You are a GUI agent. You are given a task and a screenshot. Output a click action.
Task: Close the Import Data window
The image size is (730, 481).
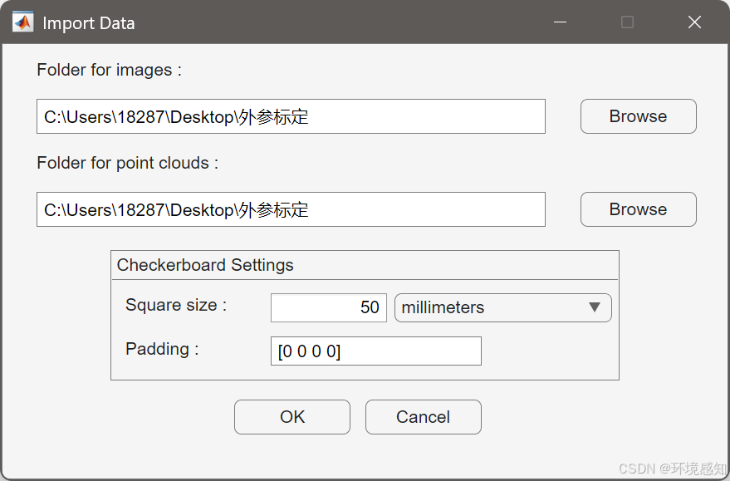coord(694,22)
